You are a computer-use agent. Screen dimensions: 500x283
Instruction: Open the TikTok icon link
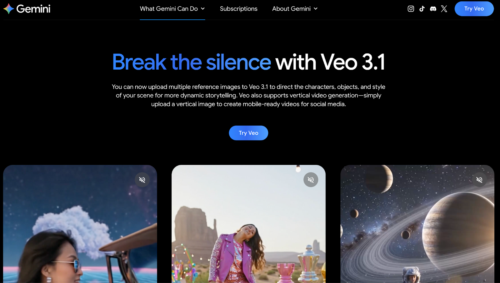coord(422,9)
